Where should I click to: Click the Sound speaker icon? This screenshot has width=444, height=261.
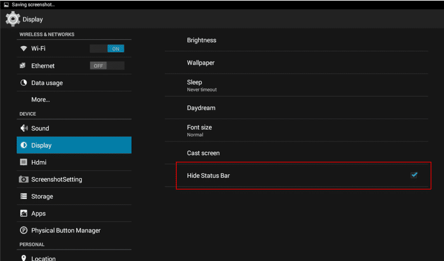tap(24, 128)
